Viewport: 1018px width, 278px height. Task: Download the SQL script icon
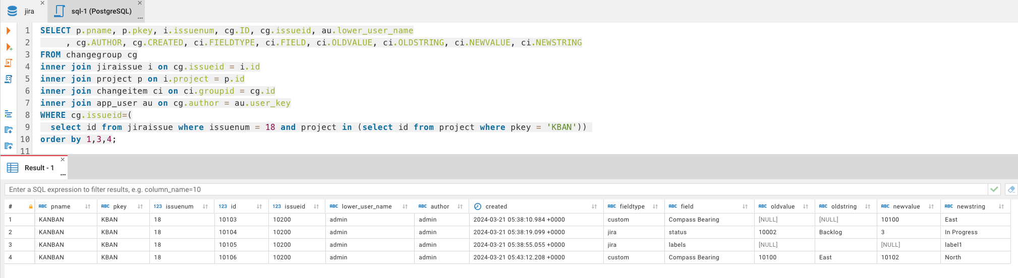9,130
